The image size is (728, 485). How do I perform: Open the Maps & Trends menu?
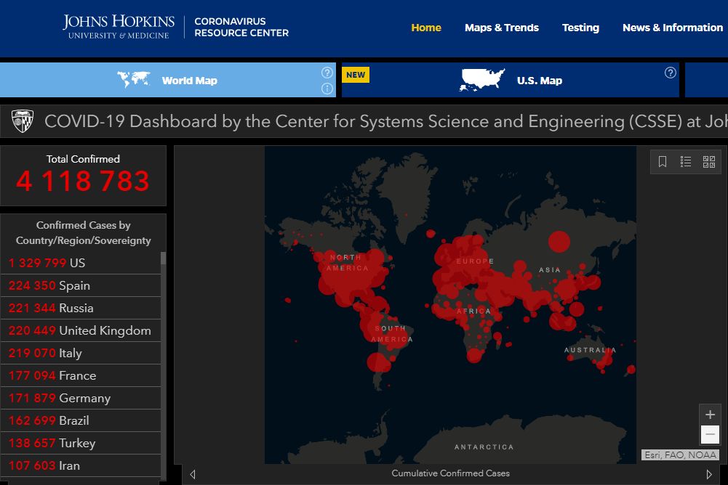point(502,28)
